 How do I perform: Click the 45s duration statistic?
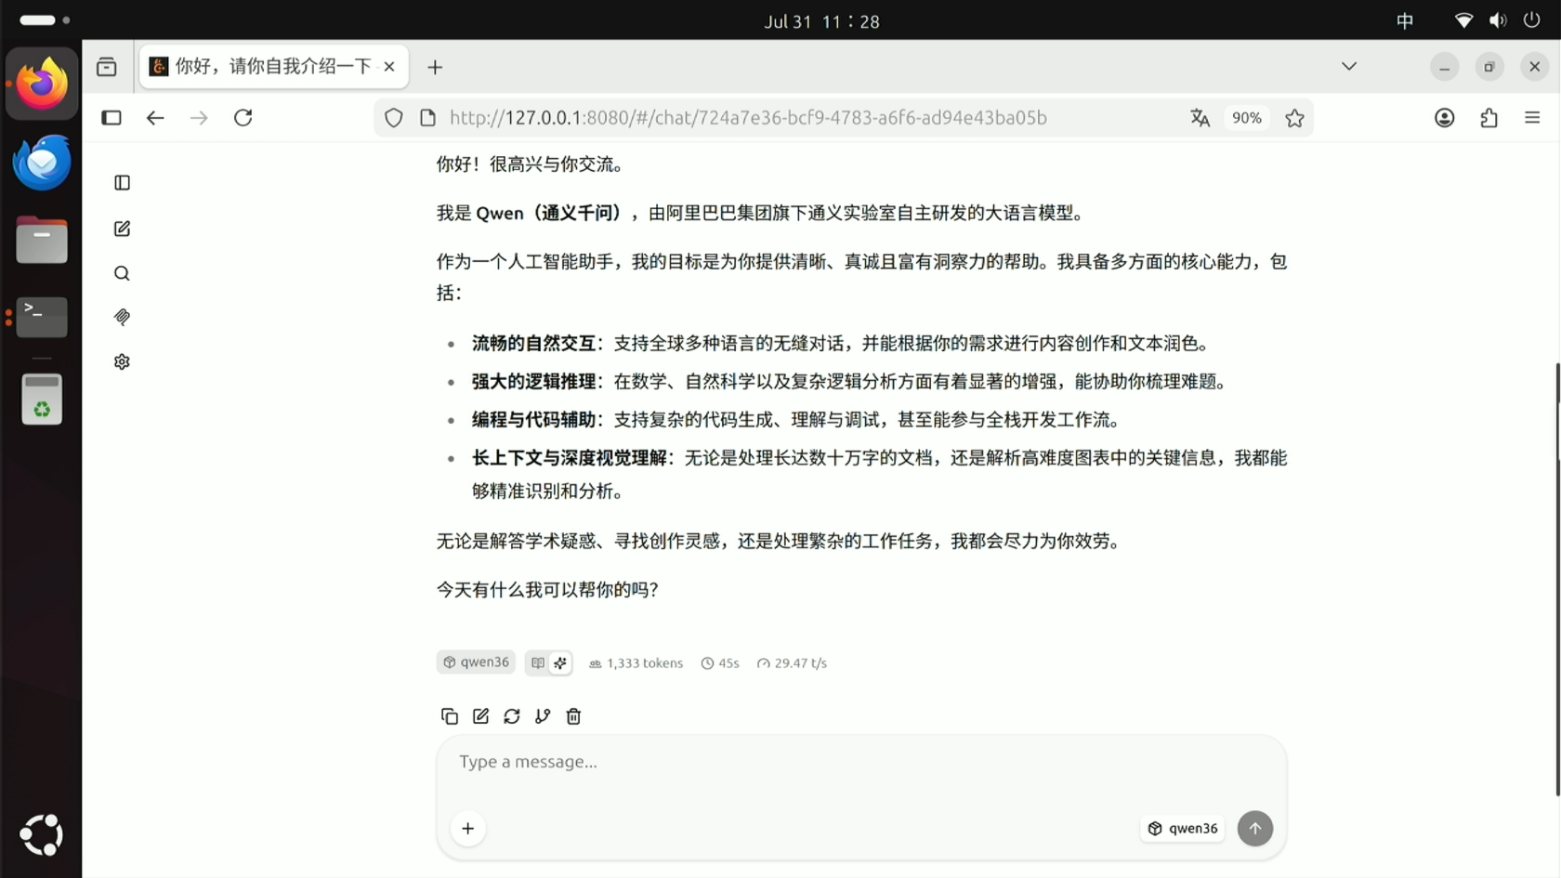720,663
